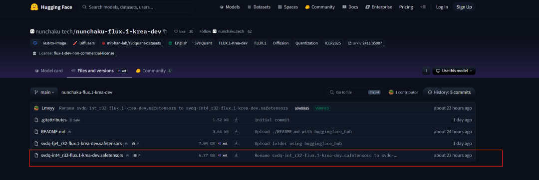The image size is (539, 180).
Task: Open 'Upload folder using huggingface_hub' commit message
Action: tap(298, 144)
